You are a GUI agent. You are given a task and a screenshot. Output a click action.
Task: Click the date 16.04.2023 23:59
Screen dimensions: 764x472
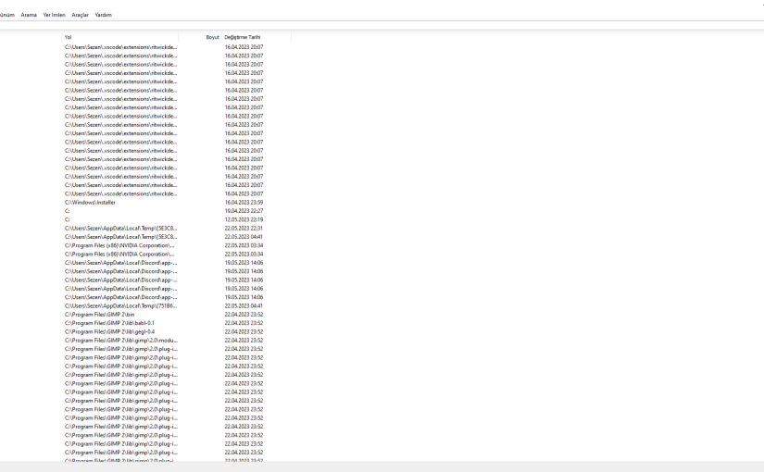pyautogui.click(x=244, y=202)
